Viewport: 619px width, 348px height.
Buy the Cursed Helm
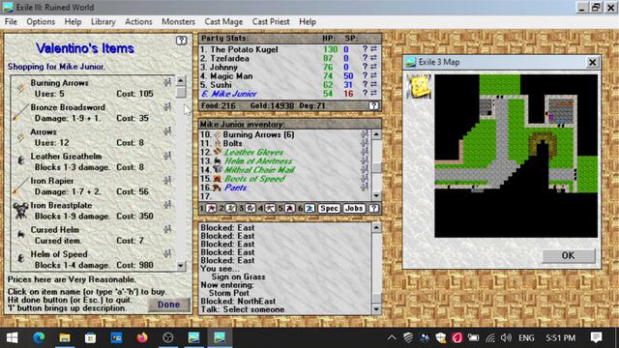tap(54, 230)
